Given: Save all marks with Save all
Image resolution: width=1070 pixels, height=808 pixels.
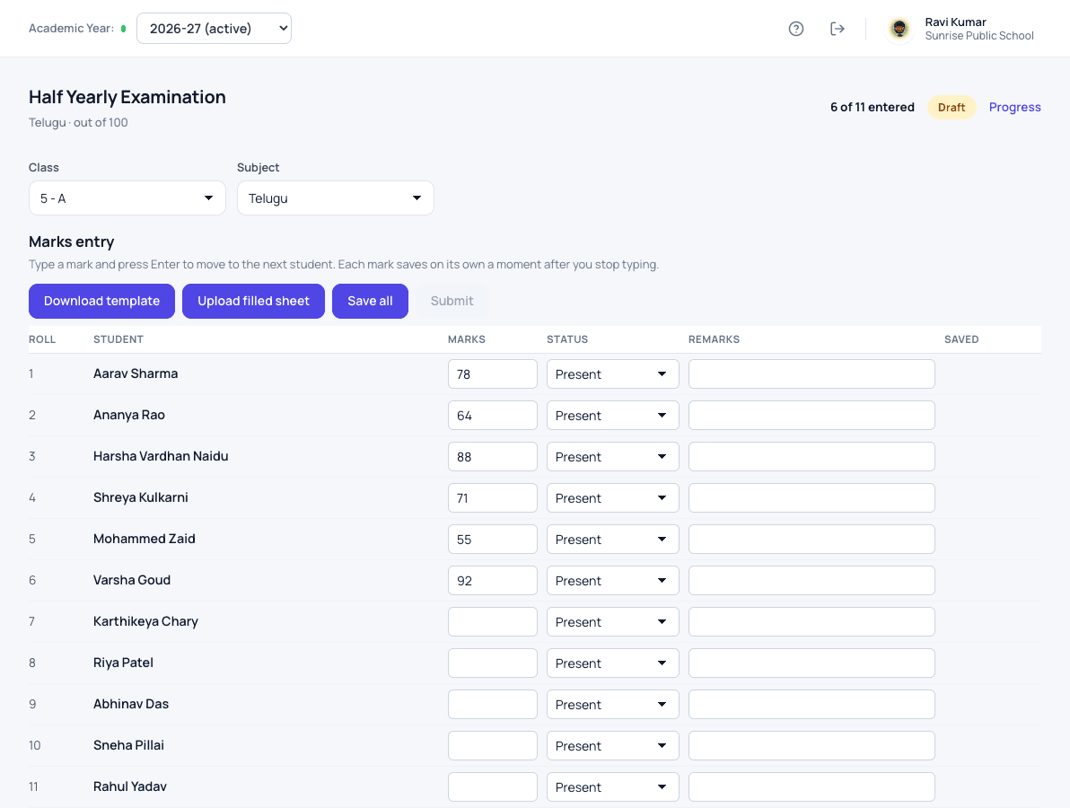Looking at the screenshot, I should 370,301.
